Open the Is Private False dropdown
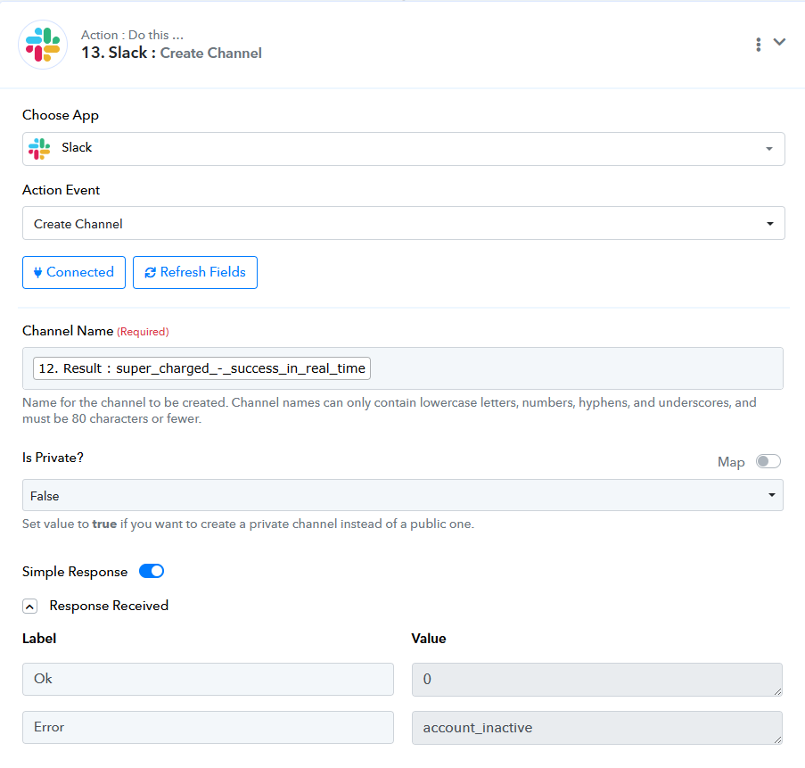The image size is (805, 768). (x=403, y=495)
